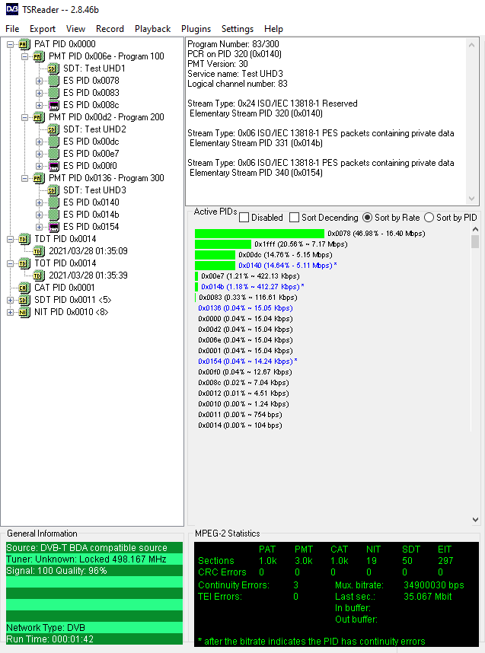Click the stream icon for ES PID 0x0140
The image size is (485, 653).
53,202
